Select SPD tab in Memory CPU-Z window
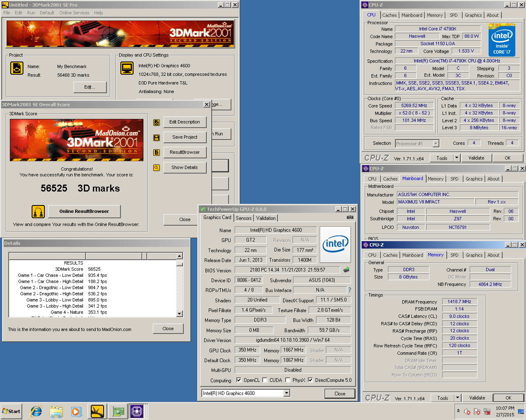526x420 pixels. [x=454, y=255]
